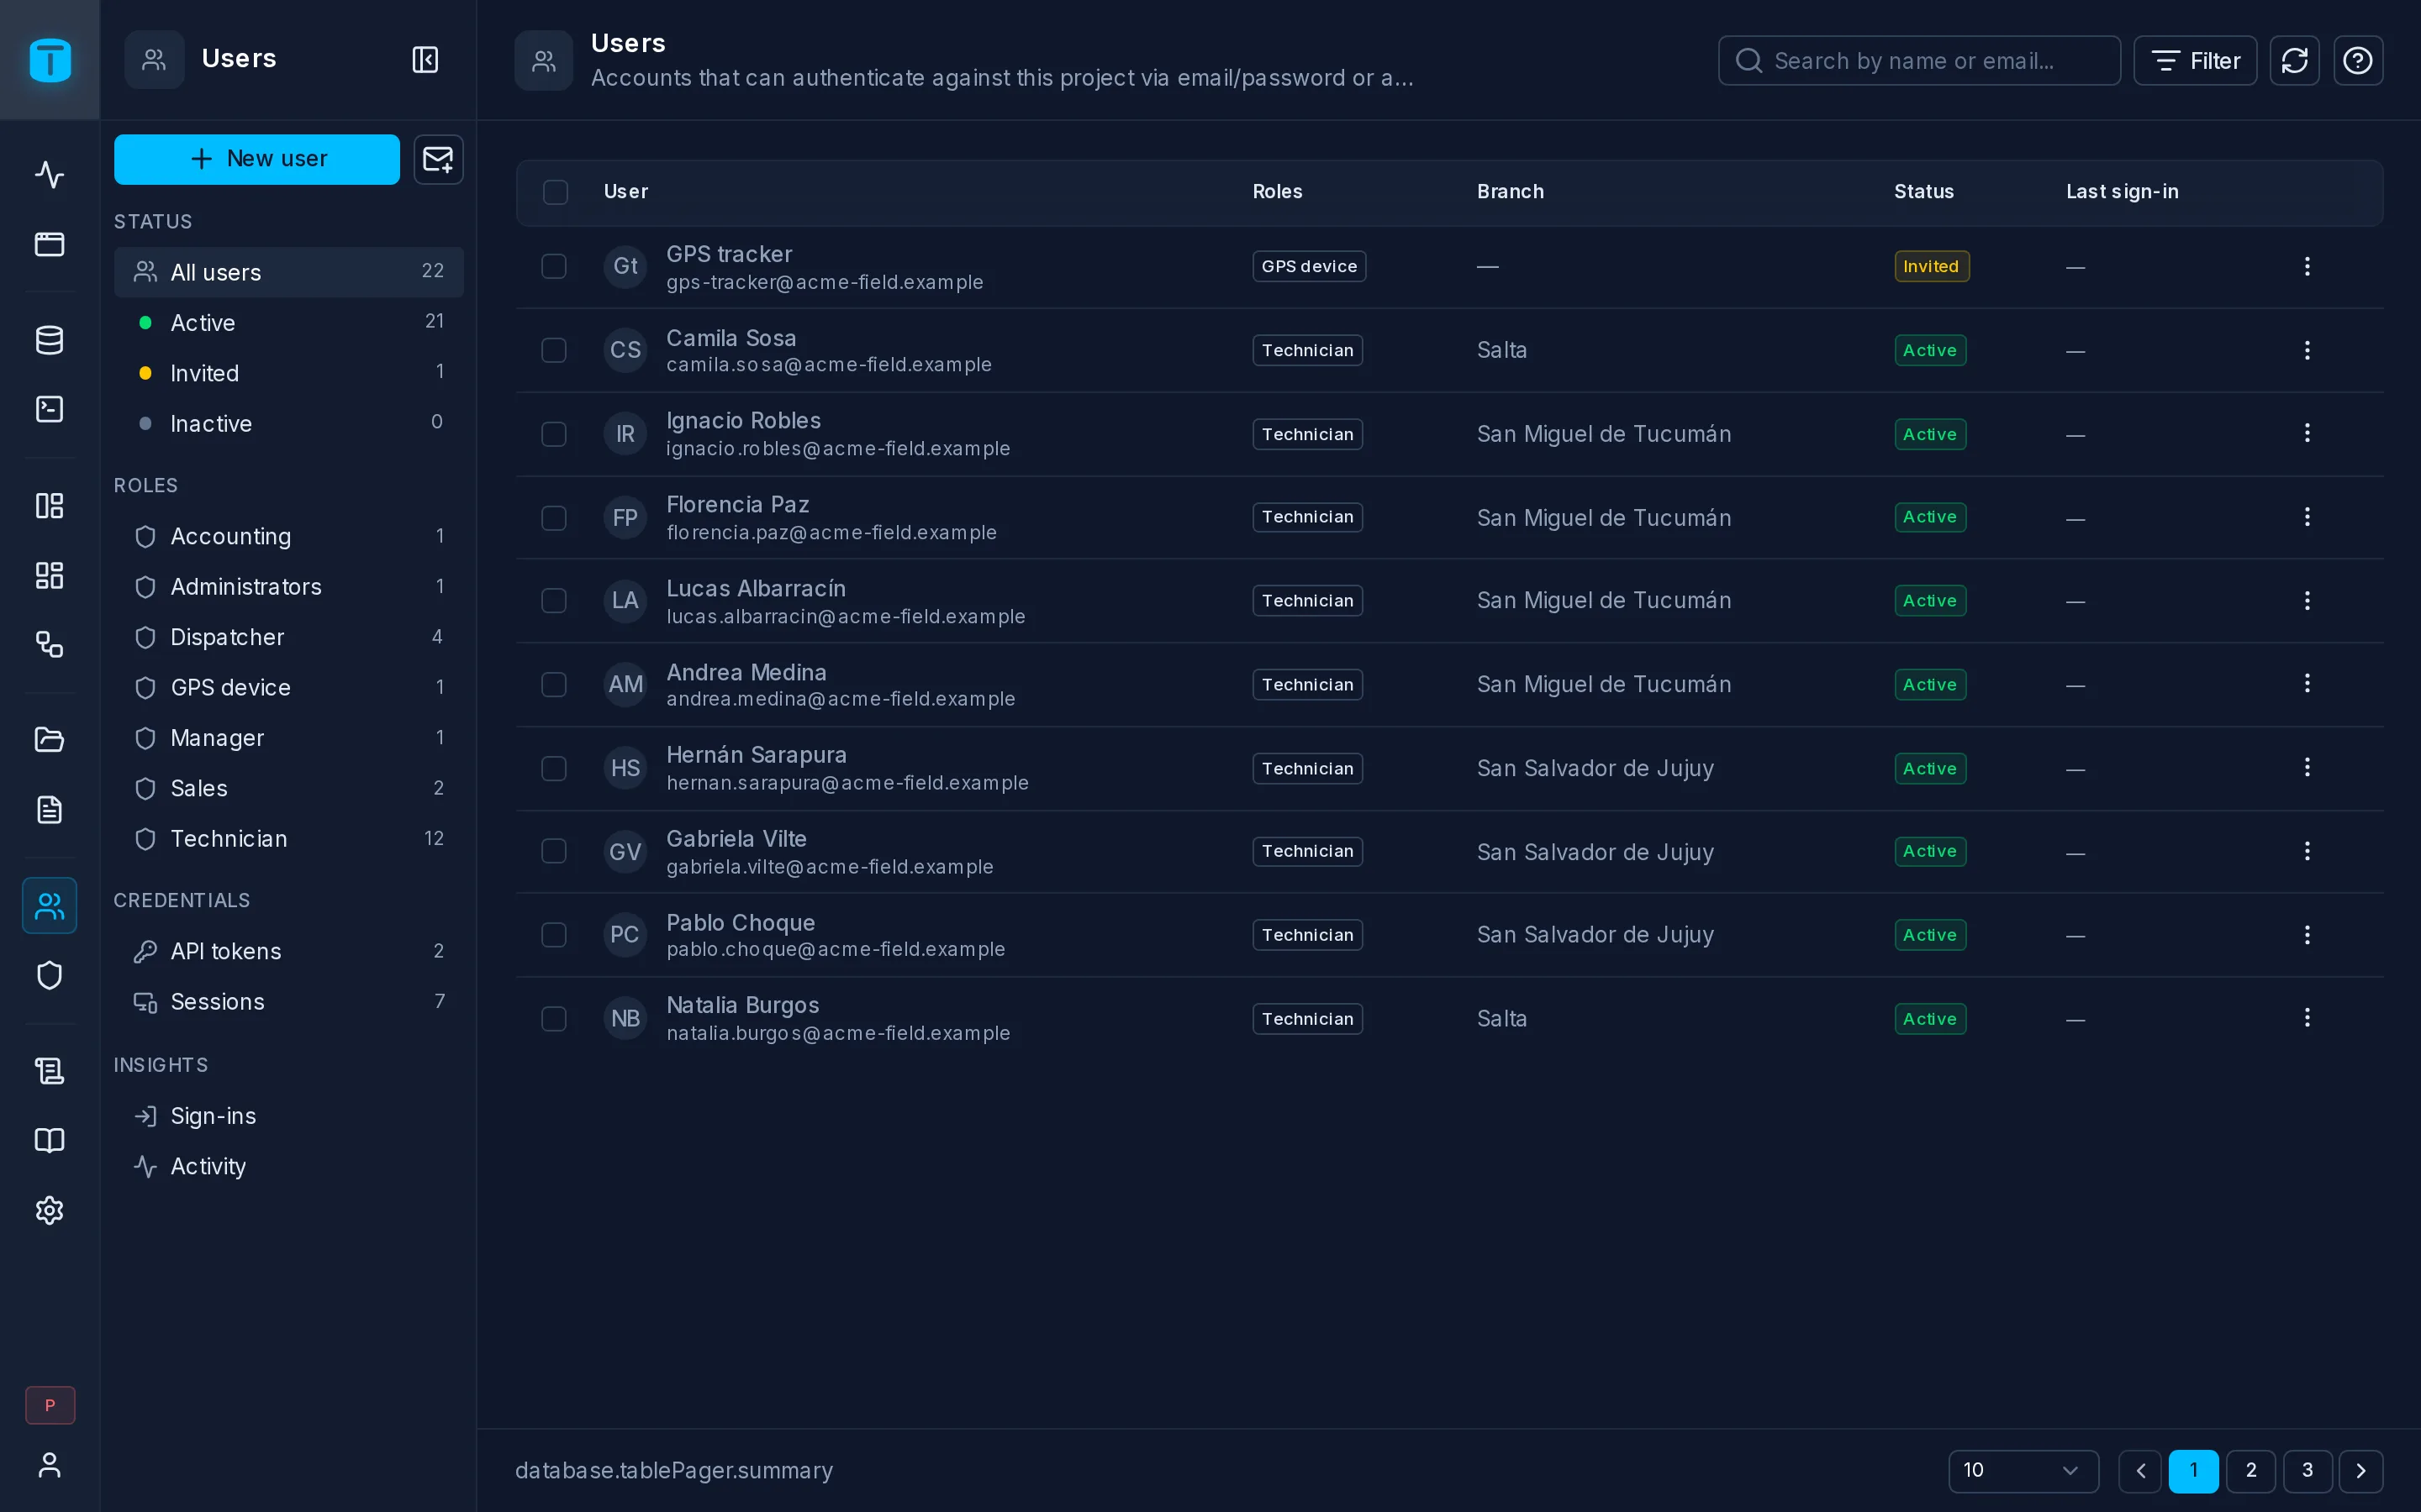Open Activity under Insights
The image size is (2421, 1512).
pos(289,1166)
